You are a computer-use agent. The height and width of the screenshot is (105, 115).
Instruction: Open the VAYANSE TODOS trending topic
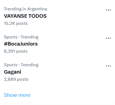[x=25, y=16]
